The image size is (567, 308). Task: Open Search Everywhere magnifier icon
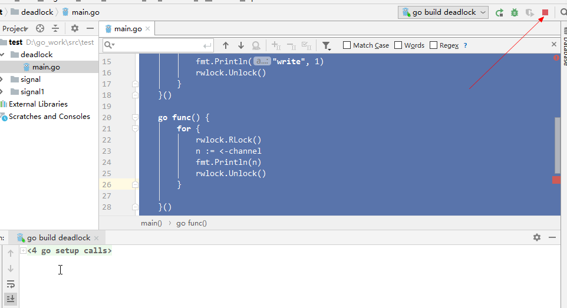coord(563,12)
